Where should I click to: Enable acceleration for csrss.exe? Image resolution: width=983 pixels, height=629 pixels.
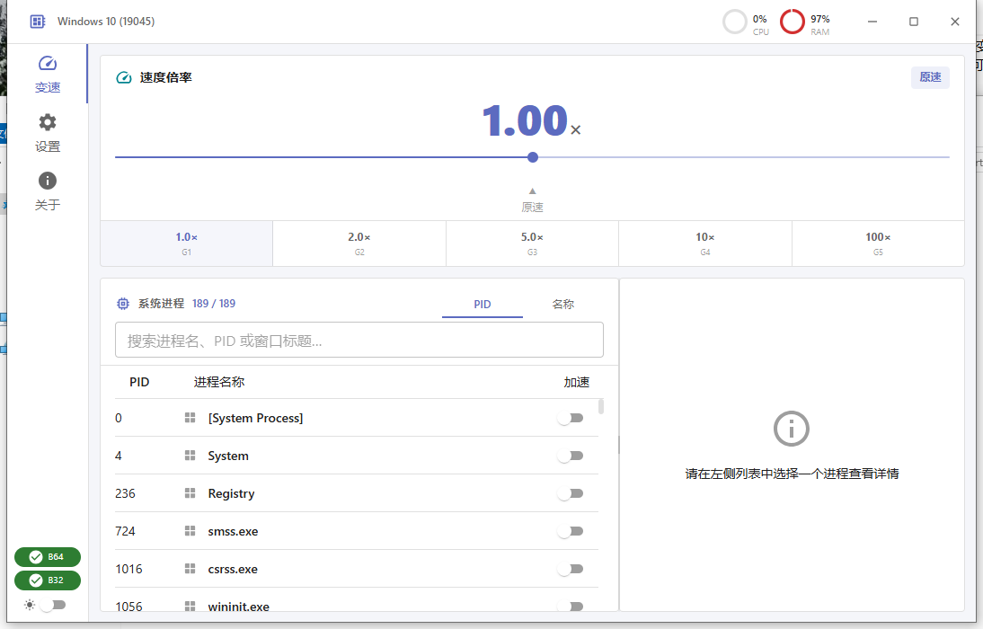(571, 569)
